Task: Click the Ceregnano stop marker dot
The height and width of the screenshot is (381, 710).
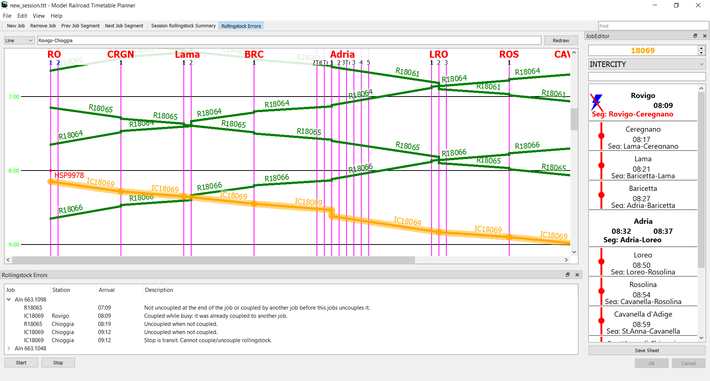Action: [x=602, y=136]
